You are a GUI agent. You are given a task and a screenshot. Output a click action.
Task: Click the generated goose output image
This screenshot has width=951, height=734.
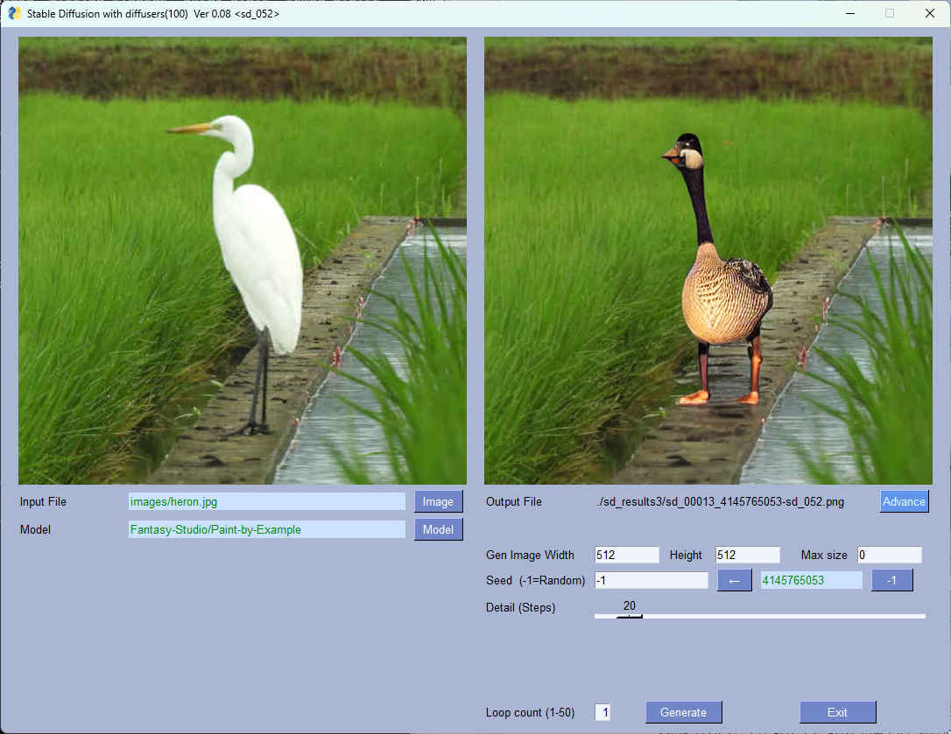pyautogui.click(x=708, y=261)
